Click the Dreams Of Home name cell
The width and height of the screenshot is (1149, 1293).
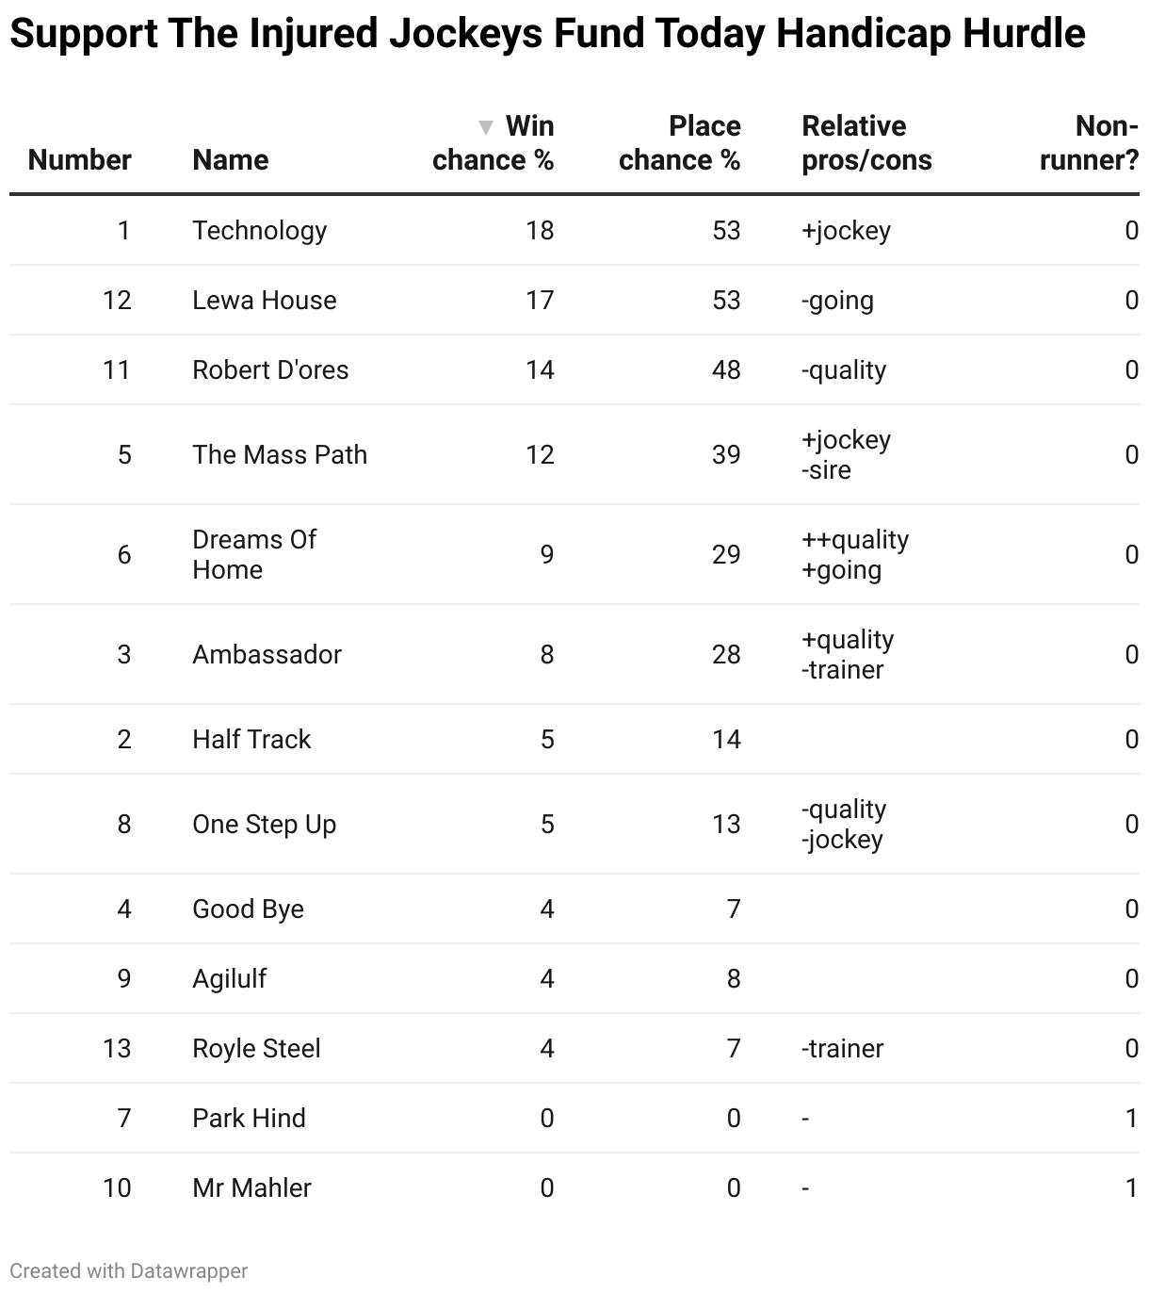point(254,554)
